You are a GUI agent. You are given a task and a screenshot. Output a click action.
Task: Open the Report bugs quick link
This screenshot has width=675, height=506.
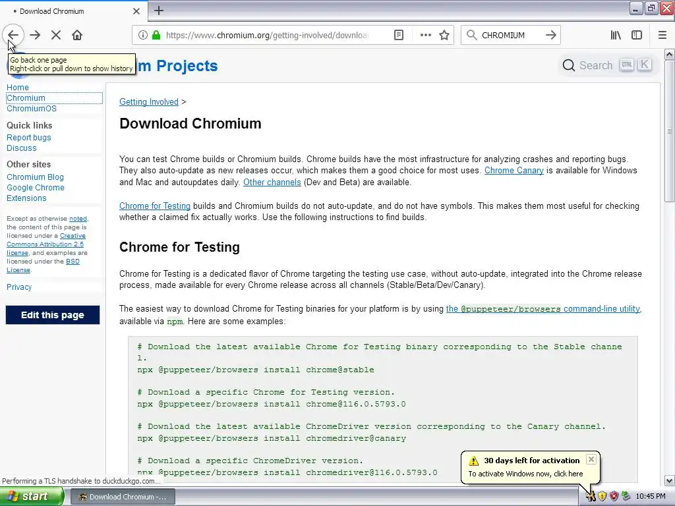pyautogui.click(x=29, y=137)
